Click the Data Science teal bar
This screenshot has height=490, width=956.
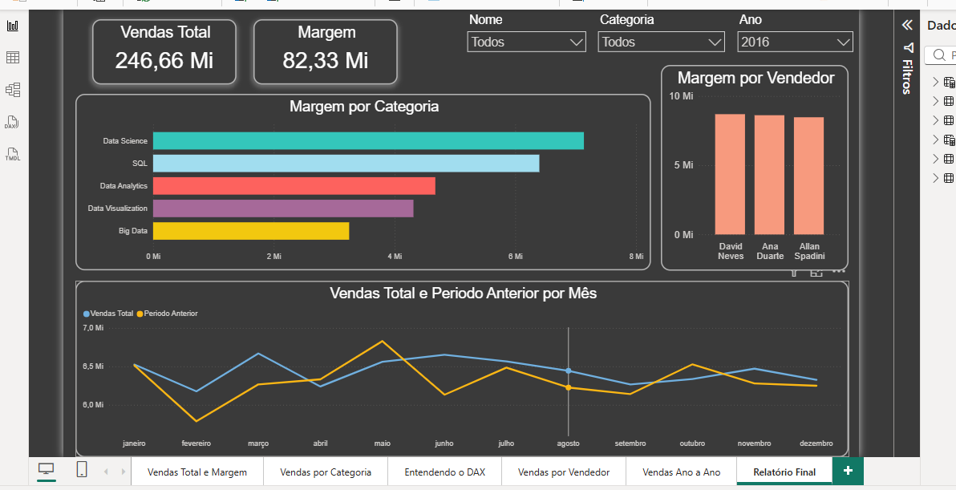pyautogui.click(x=368, y=141)
